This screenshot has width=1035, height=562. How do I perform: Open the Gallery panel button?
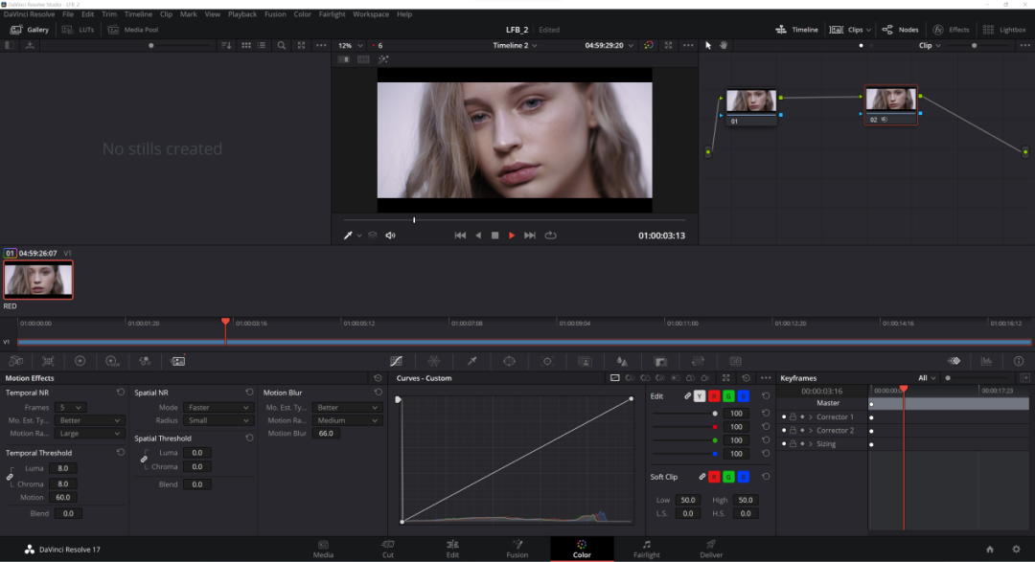click(x=30, y=30)
